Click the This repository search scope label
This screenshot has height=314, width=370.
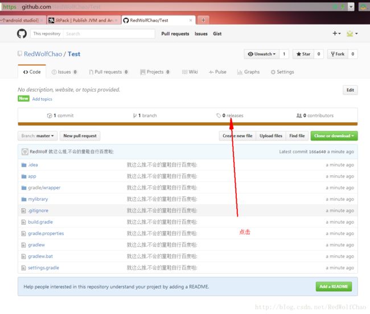tap(47, 34)
